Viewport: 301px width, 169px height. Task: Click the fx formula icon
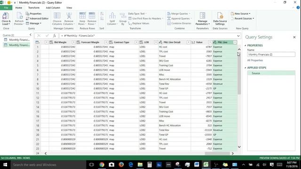click(55, 36)
